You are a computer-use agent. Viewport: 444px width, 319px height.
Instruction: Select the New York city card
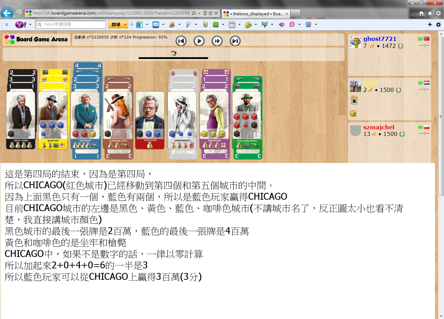point(20,120)
